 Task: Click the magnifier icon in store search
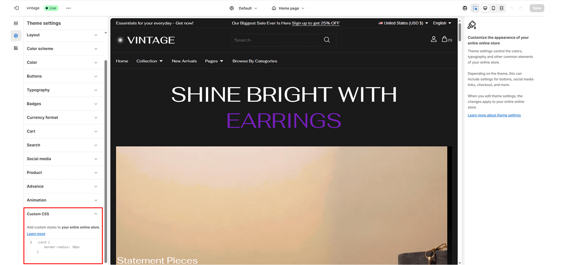327,40
